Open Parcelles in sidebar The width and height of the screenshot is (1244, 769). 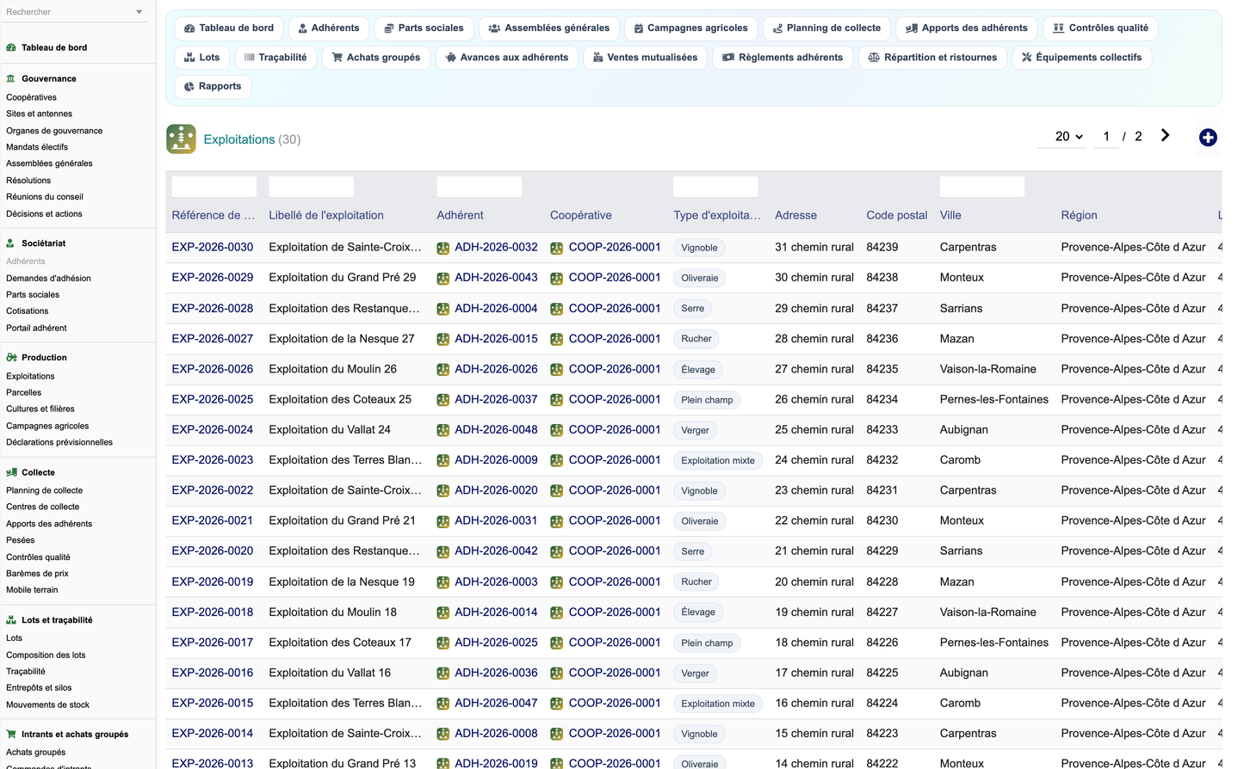tap(24, 392)
